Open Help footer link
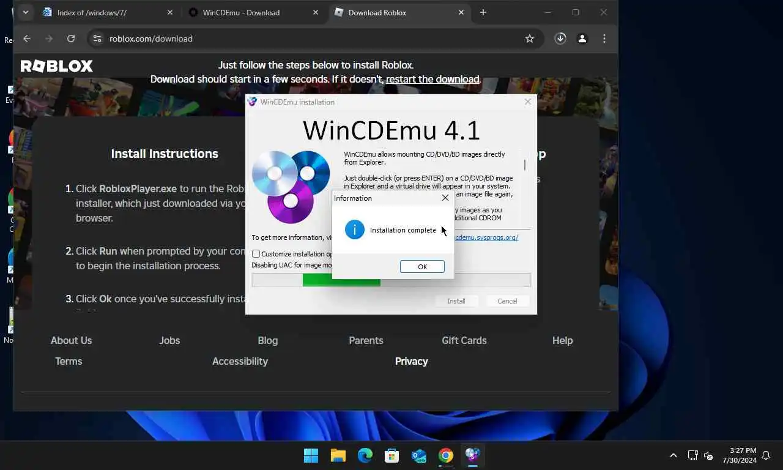This screenshot has width=783, height=470. click(x=562, y=340)
